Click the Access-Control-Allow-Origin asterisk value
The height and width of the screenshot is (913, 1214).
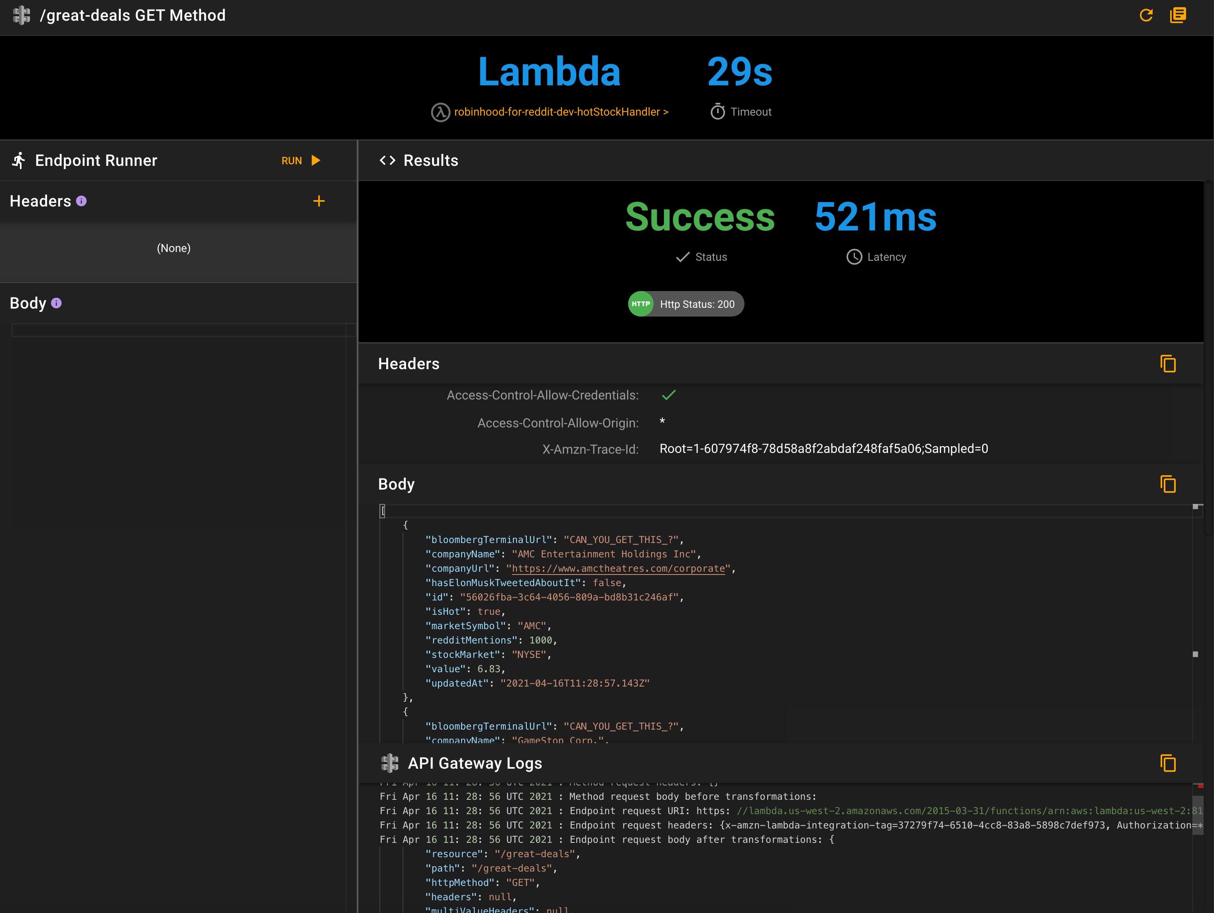point(662,422)
